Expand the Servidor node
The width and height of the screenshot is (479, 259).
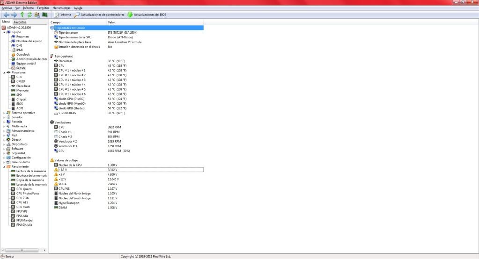point(4,117)
